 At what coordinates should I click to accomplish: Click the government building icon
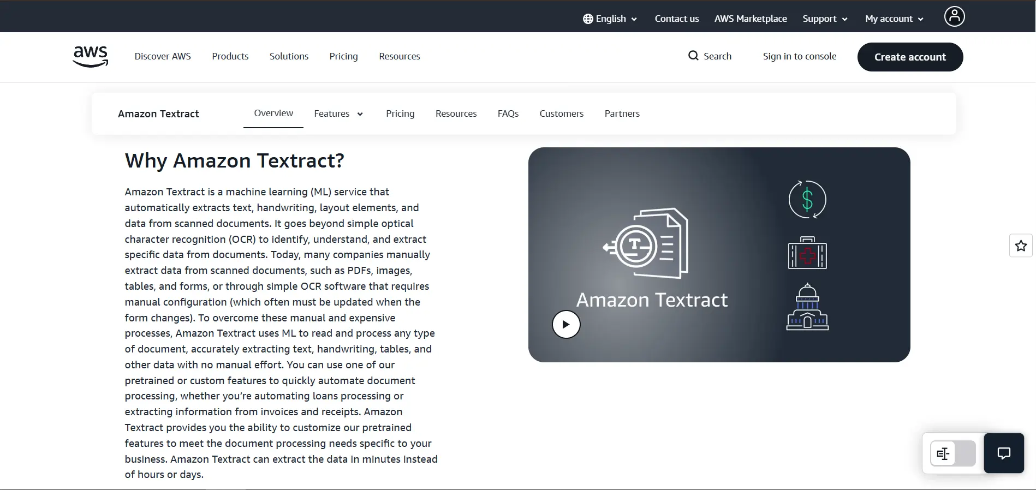(x=807, y=307)
